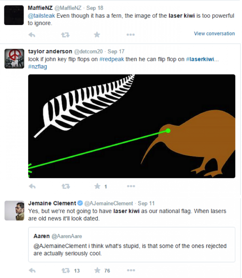Open MaffieNZ's profile picture

pyautogui.click(x=14, y=15)
